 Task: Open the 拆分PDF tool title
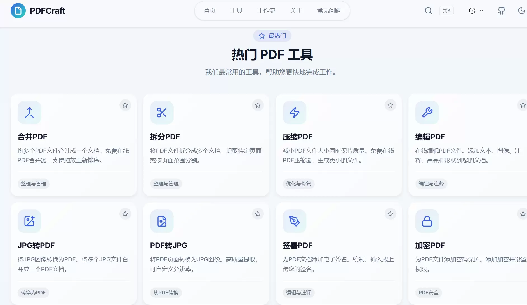pos(165,137)
